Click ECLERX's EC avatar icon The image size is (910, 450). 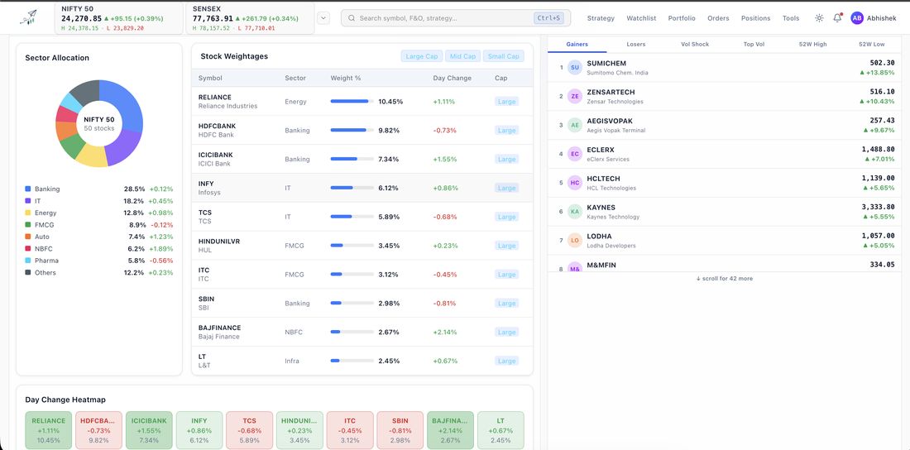[x=575, y=154]
